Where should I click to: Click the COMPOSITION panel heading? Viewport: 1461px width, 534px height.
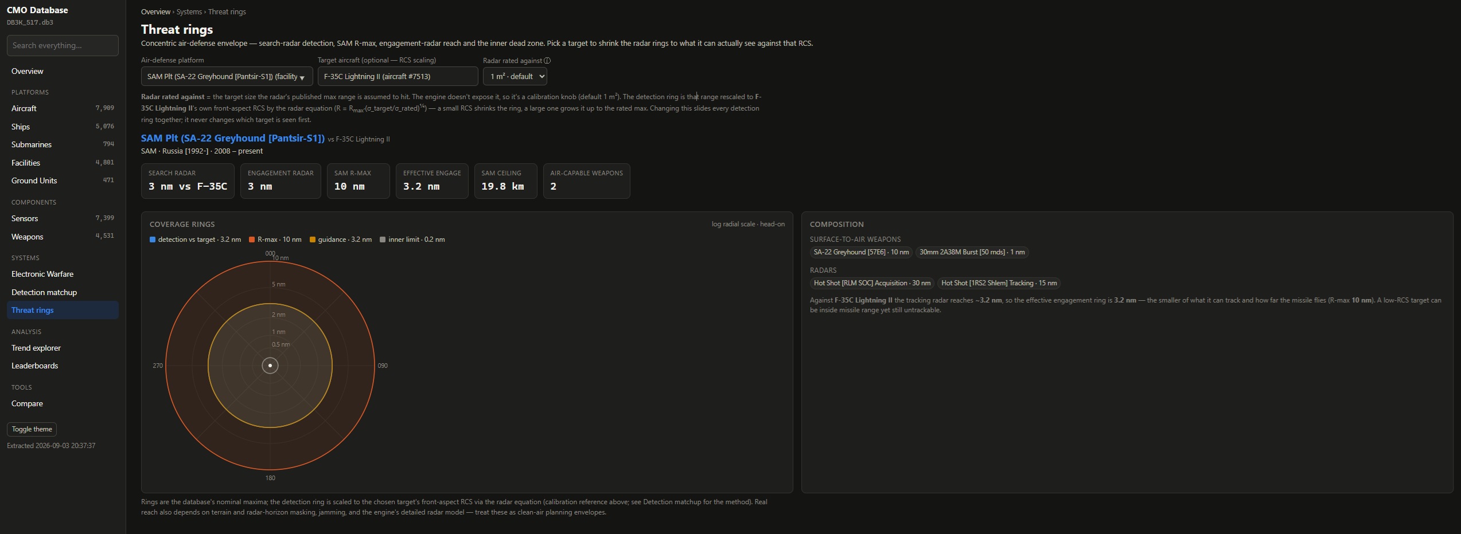tap(836, 225)
